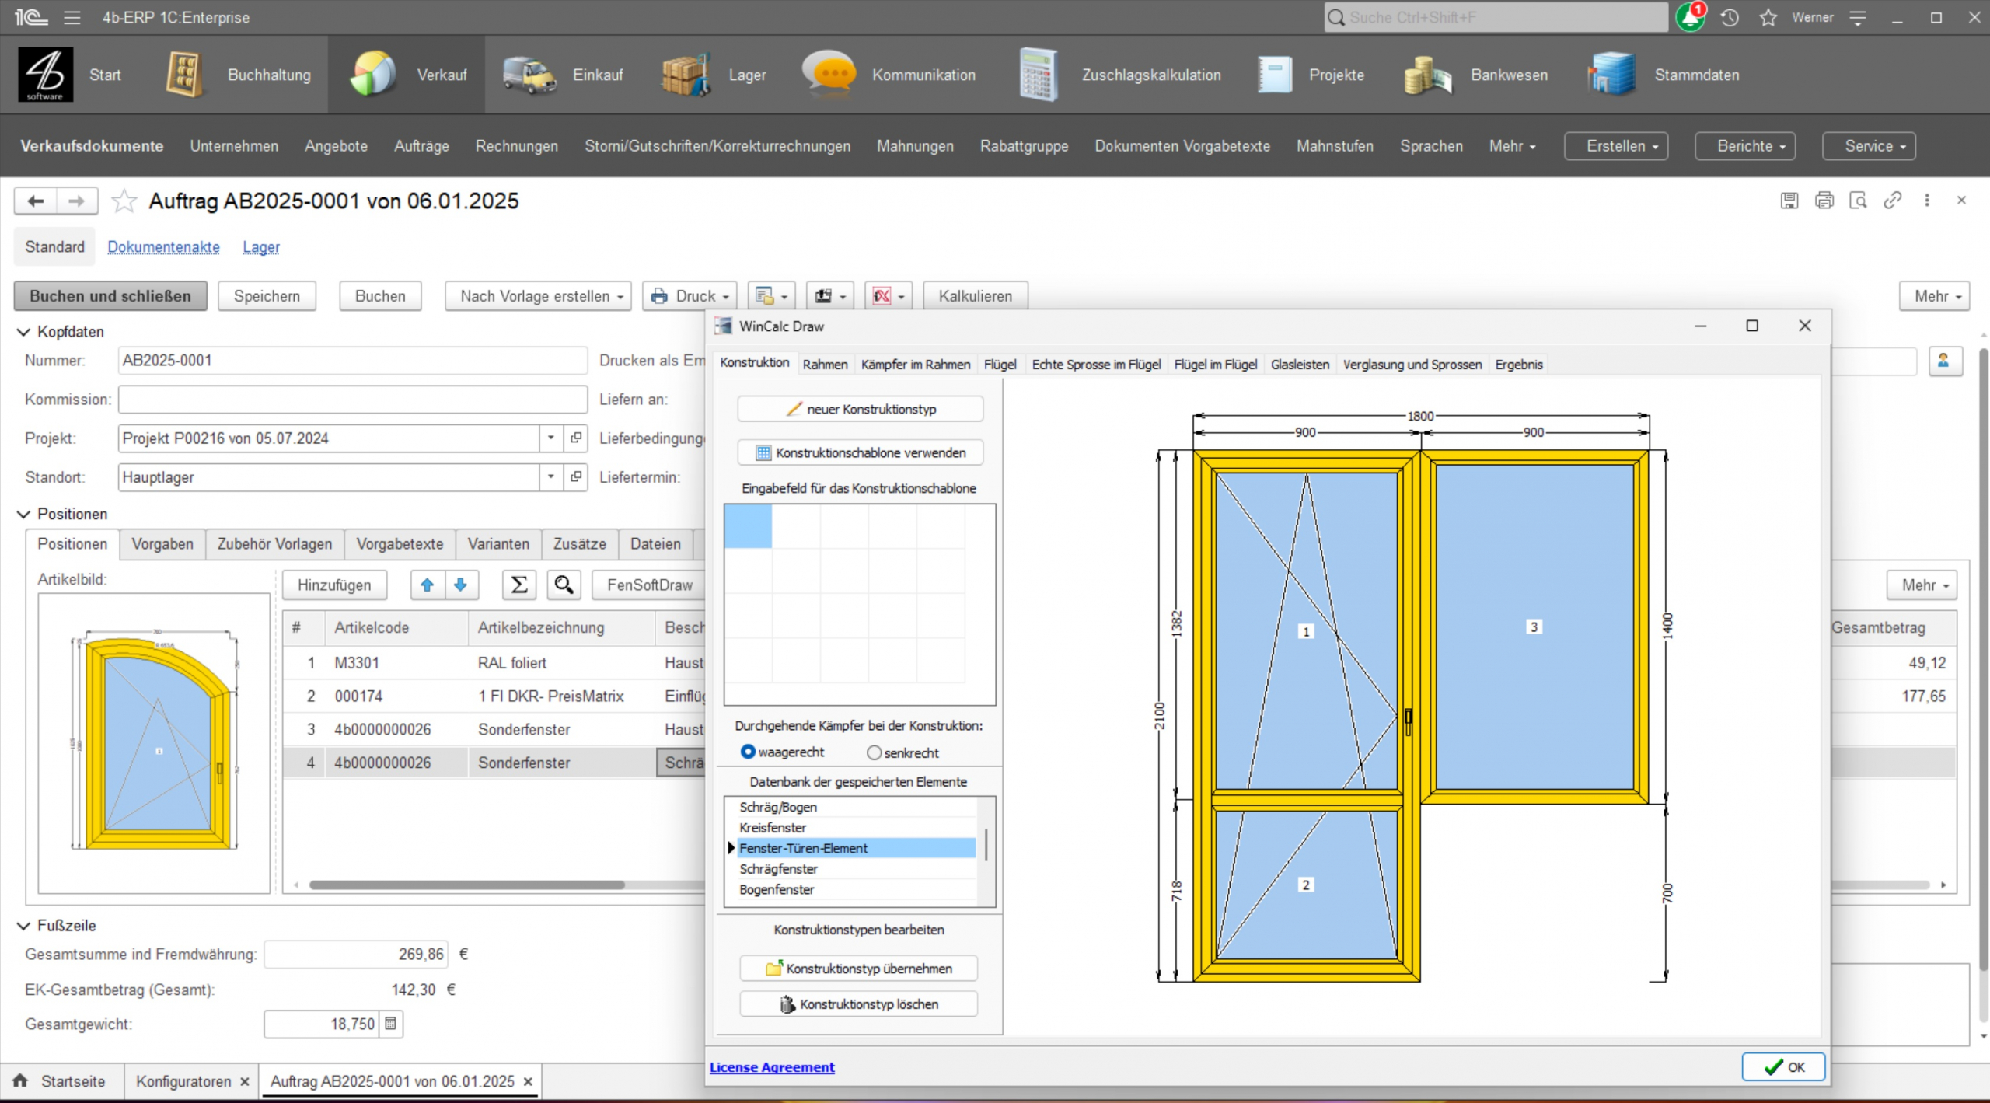Click the print icon in the document header

[1824, 201]
